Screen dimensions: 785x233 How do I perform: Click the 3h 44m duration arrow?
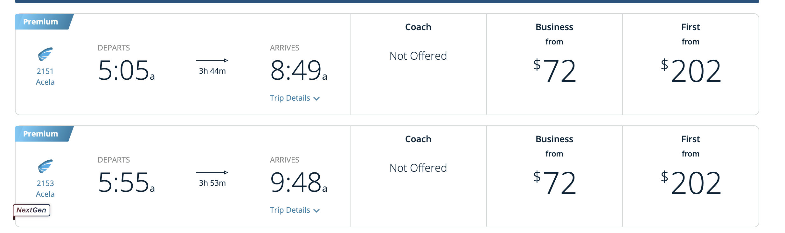(212, 60)
